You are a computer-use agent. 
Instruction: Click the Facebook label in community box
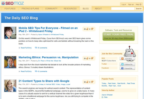[105, 68]
